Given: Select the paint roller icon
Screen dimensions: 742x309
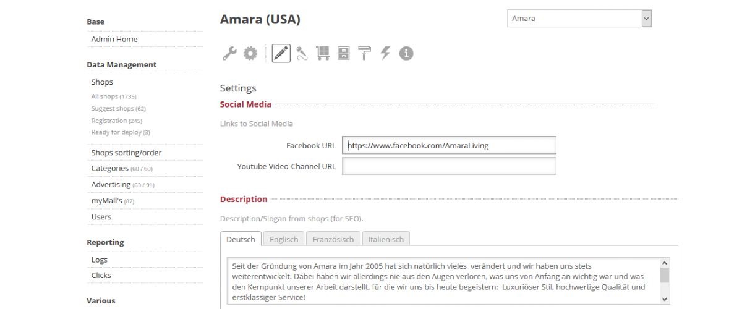Looking at the screenshot, I should 364,54.
